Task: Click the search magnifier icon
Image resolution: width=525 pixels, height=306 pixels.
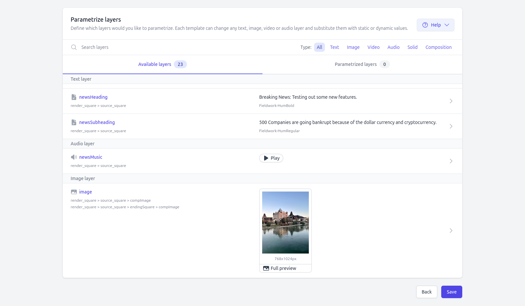Action: pyautogui.click(x=74, y=47)
